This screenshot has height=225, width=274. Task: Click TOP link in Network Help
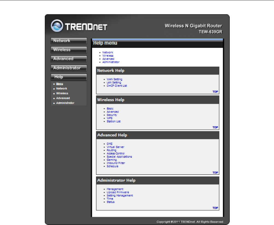(x=215, y=92)
